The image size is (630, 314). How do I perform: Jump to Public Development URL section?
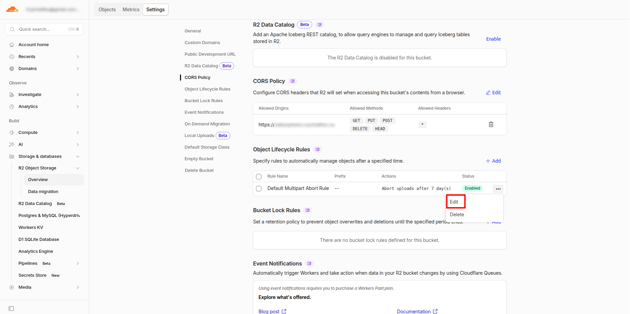click(210, 54)
